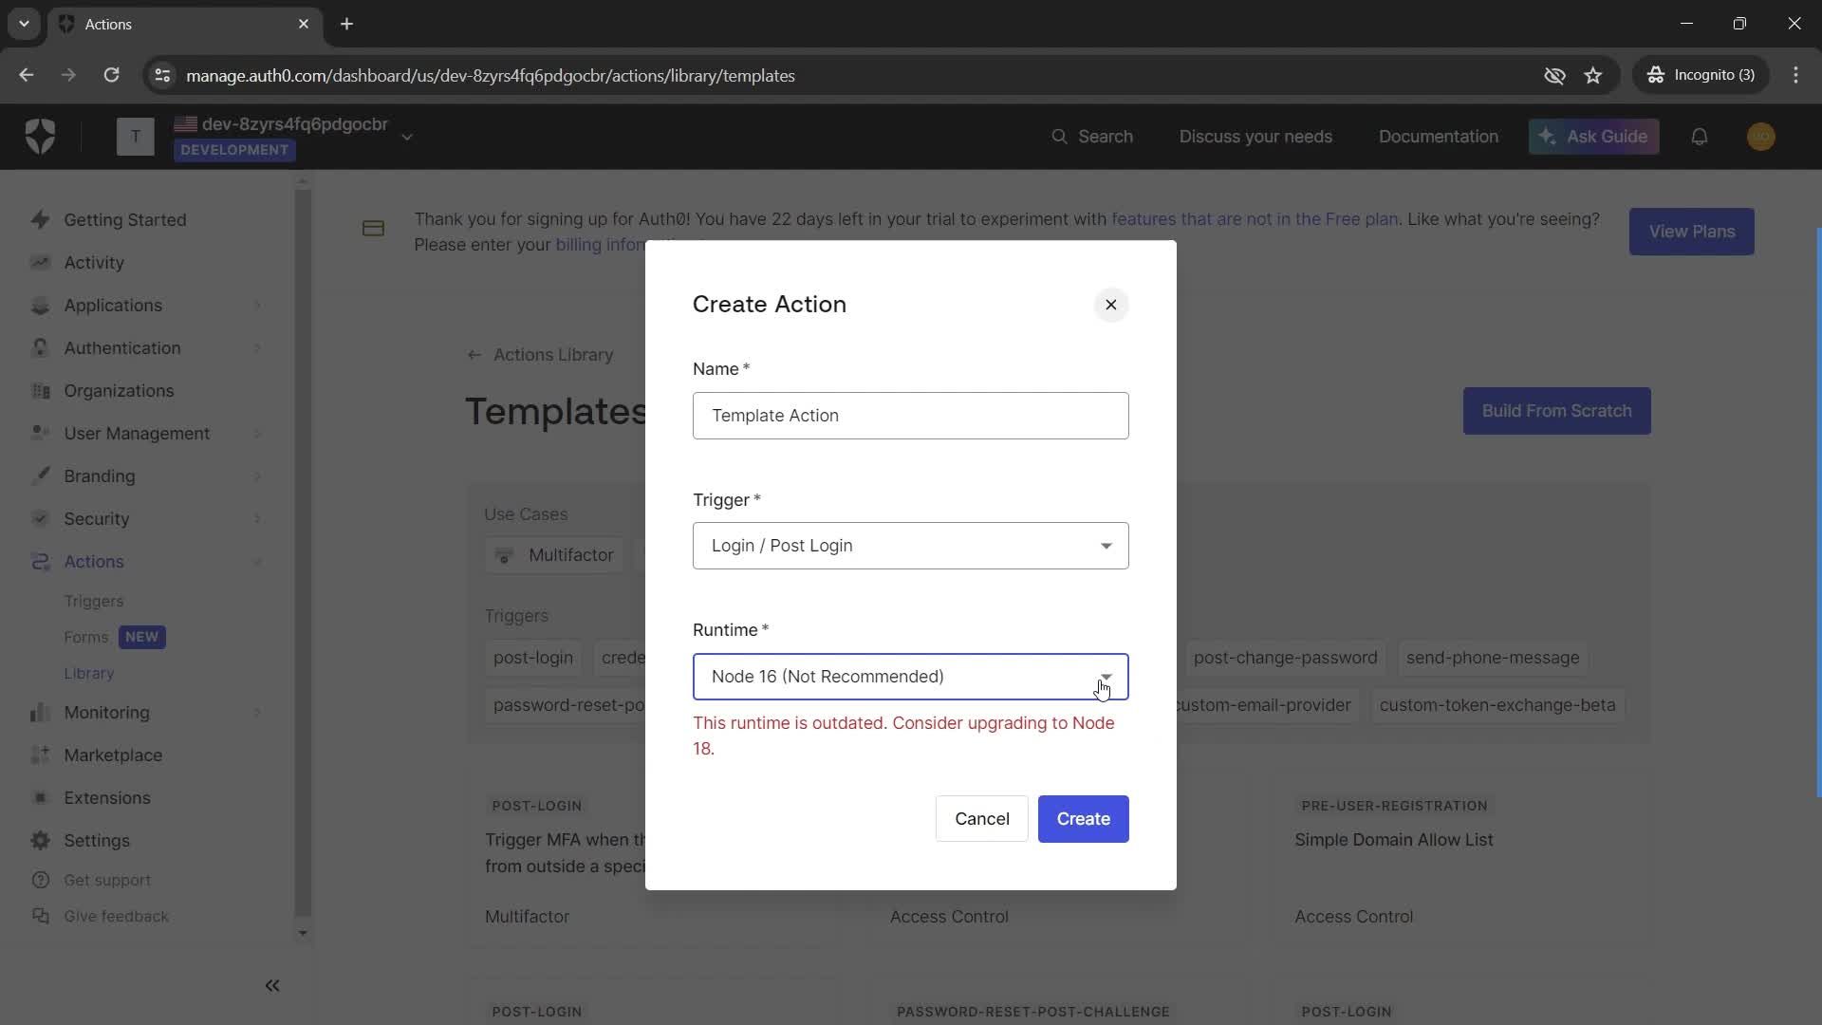This screenshot has height=1025, width=1822.
Task: Click the browser back arrow
Action: [x=27, y=75]
